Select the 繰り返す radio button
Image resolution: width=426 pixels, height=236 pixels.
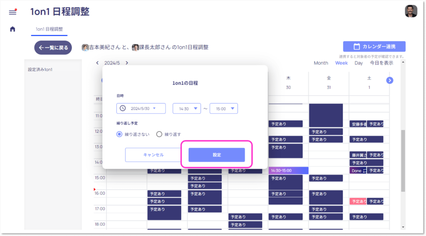pyautogui.click(x=159, y=134)
